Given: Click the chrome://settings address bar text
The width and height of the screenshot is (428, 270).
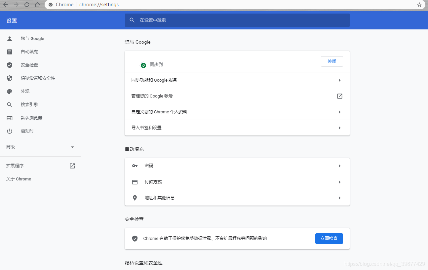Looking at the screenshot, I should coord(99,5).
